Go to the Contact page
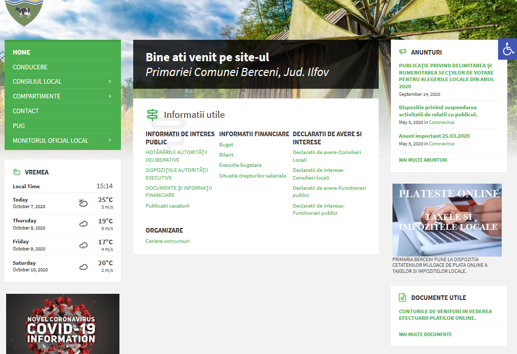Image resolution: width=517 pixels, height=354 pixels. [26, 111]
